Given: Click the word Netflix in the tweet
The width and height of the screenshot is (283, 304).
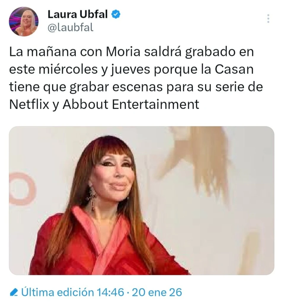Looking at the screenshot, I should coord(29,104).
